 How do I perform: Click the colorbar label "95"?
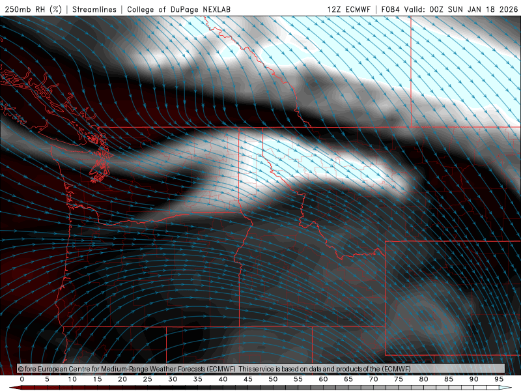tap(499, 379)
